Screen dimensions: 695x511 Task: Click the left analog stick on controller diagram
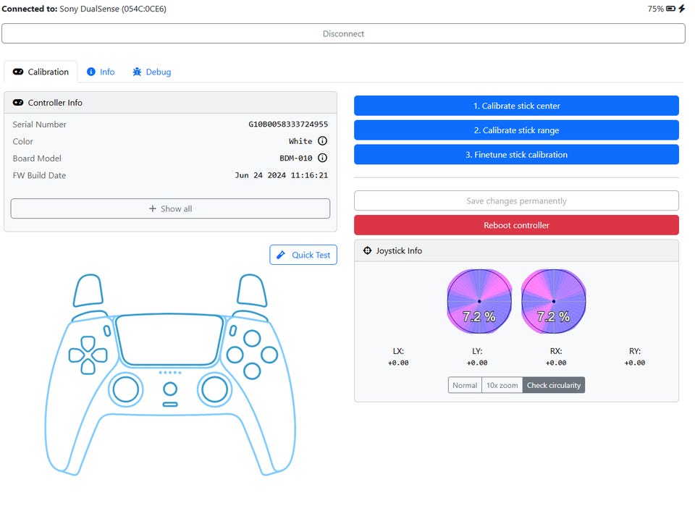click(126, 389)
